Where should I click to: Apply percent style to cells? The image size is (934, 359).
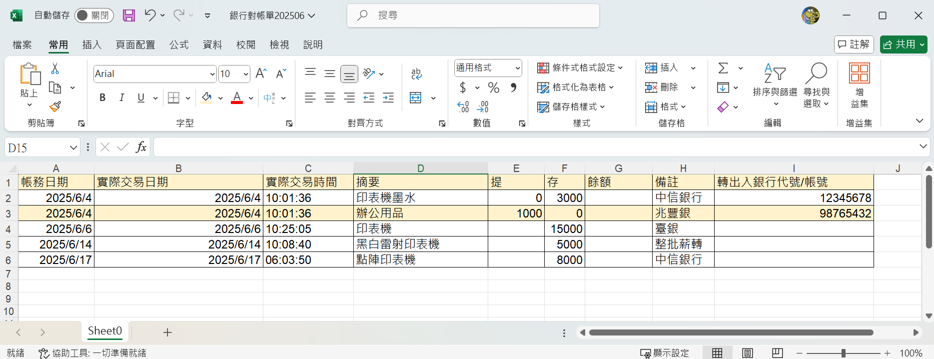point(494,88)
